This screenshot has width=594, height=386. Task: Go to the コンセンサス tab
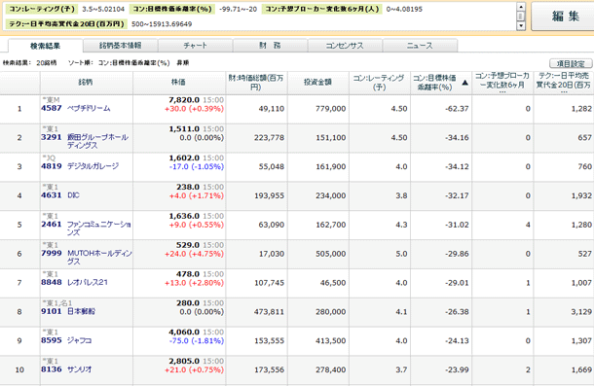pos(345,46)
